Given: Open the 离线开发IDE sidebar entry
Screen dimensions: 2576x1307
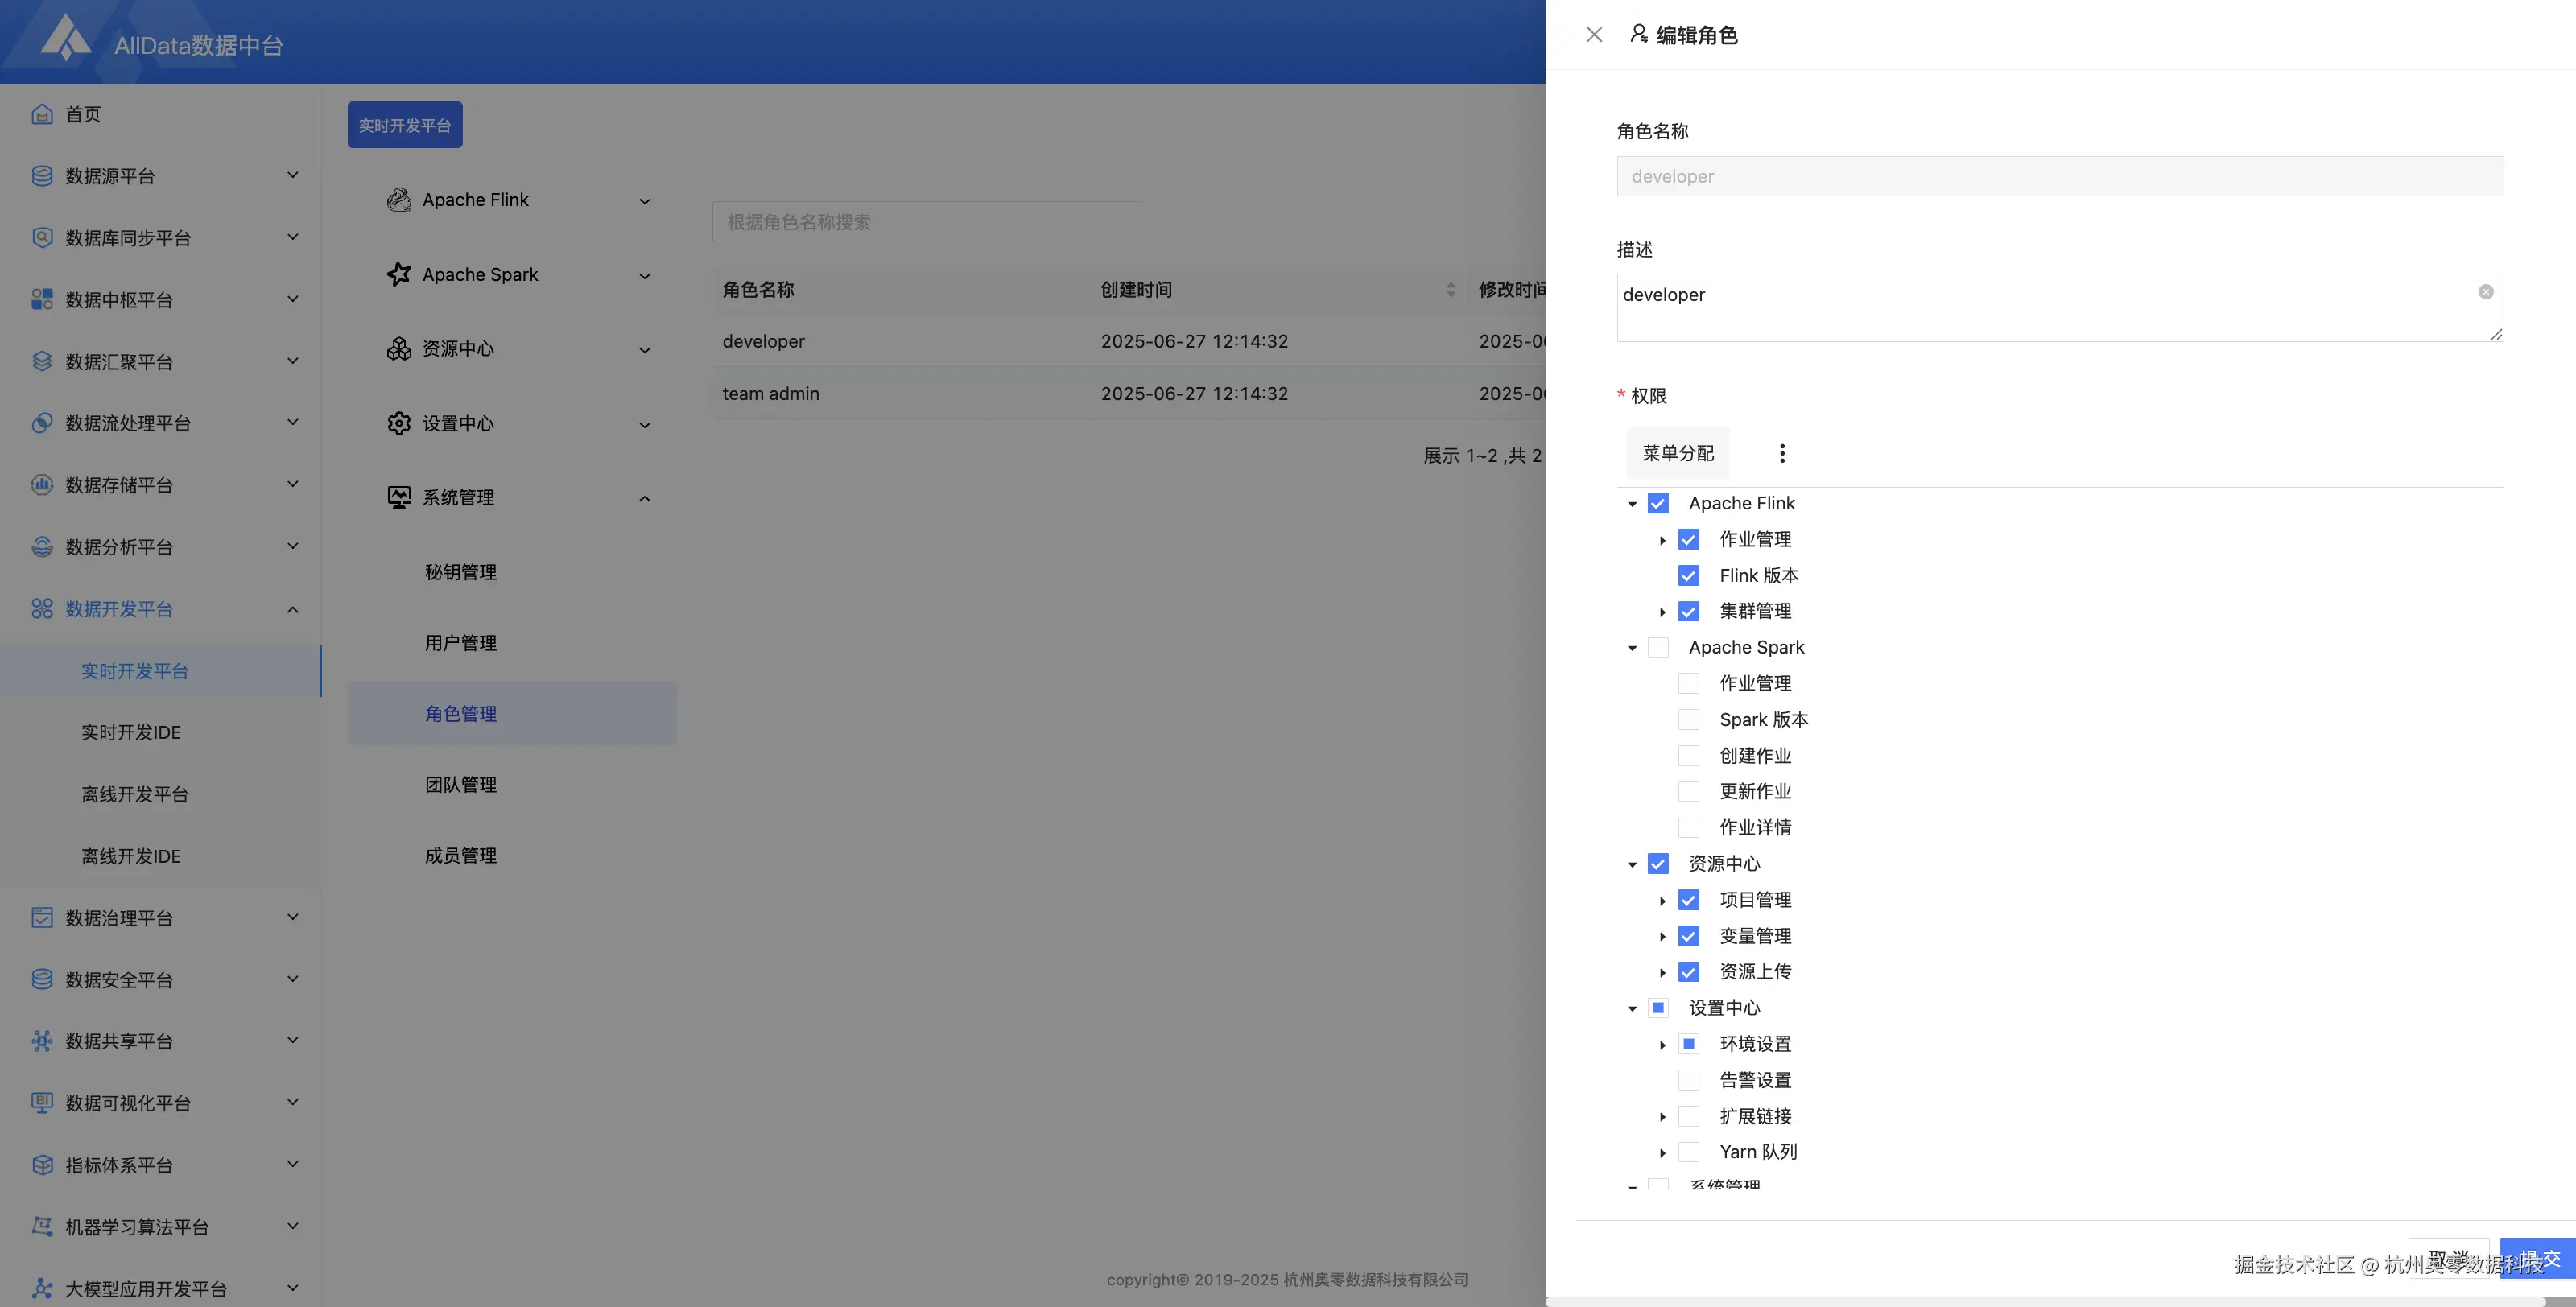Looking at the screenshot, I should (x=130, y=855).
